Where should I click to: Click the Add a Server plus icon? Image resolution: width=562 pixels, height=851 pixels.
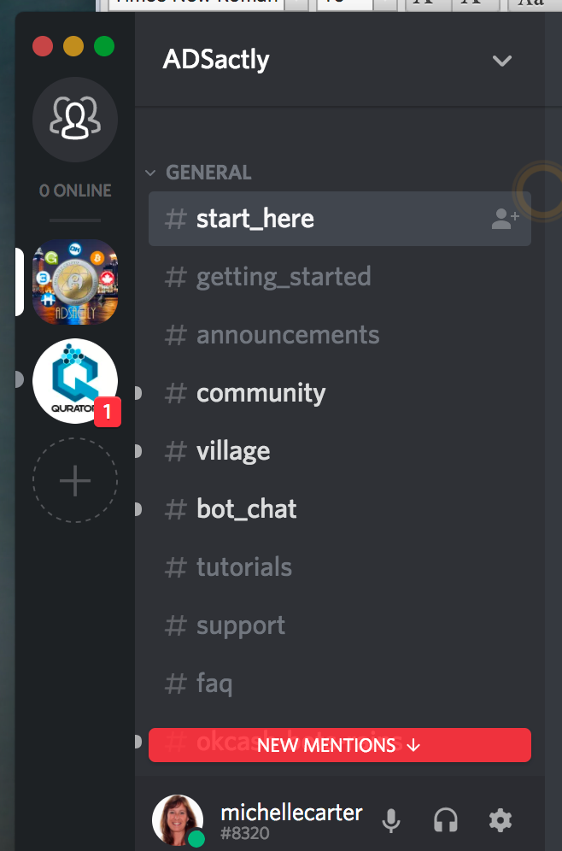pyautogui.click(x=75, y=480)
